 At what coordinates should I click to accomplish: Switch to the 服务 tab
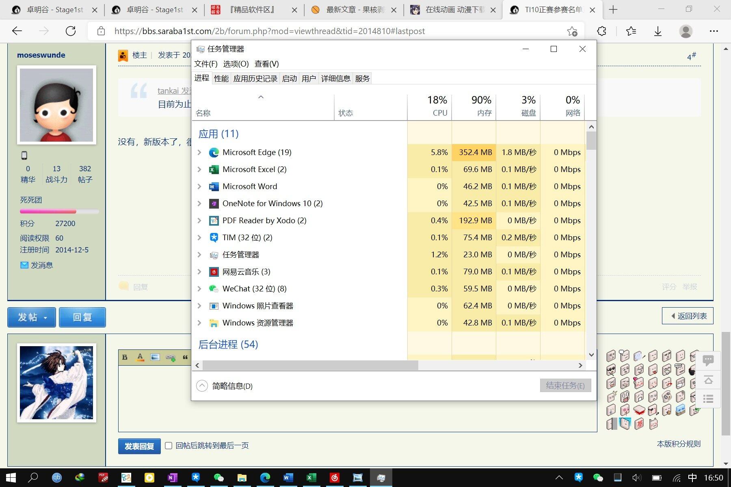362,78
